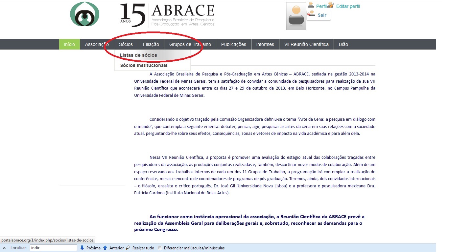Go to the Início tab
Screen dimensions: 449x252
69,44
